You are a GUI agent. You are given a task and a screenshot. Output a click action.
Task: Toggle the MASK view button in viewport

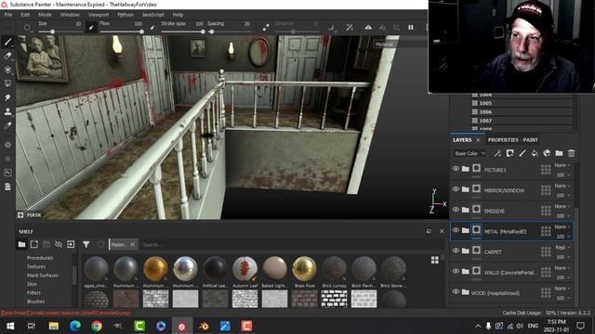pyautogui.click(x=30, y=214)
